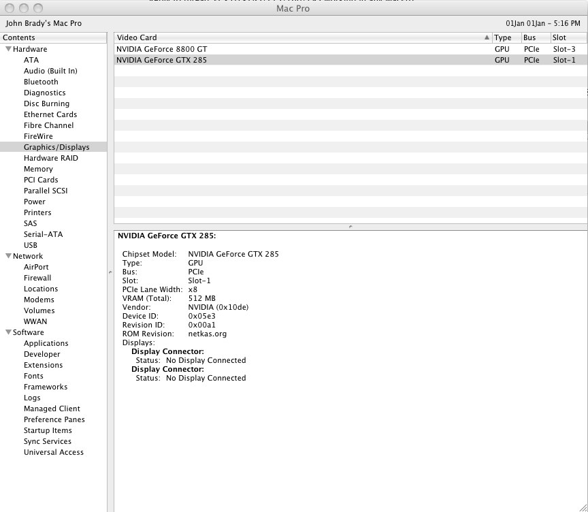588x512 pixels.
Task: Click John Brady's Mac Pro title
Action: [44, 23]
